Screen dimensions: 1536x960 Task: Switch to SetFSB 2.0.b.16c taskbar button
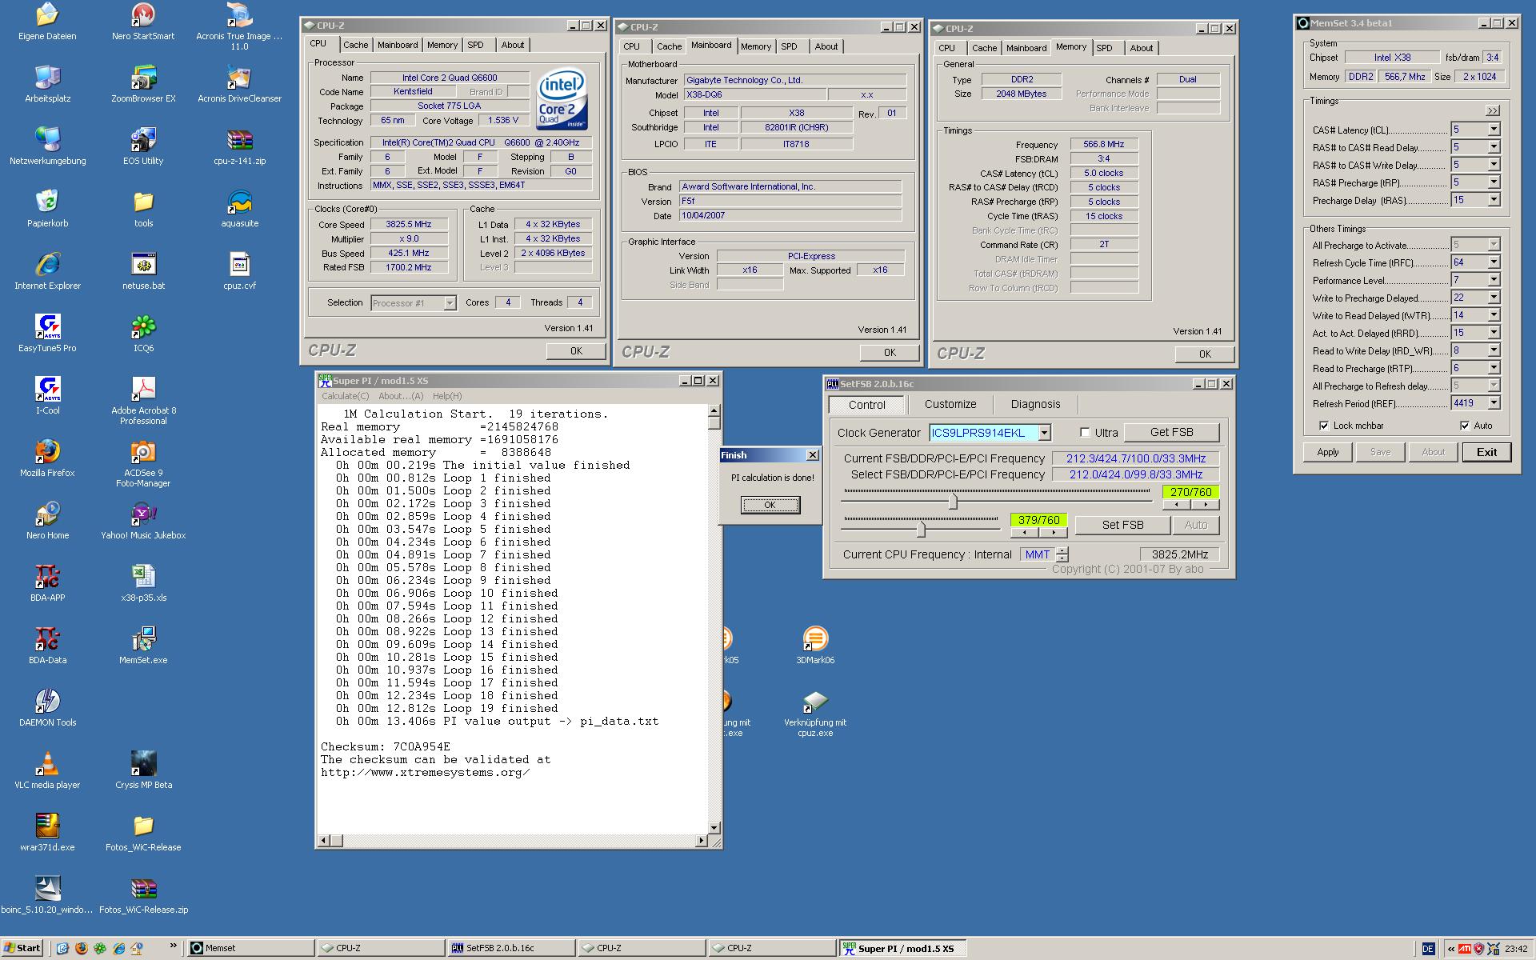(x=510, y=948)
